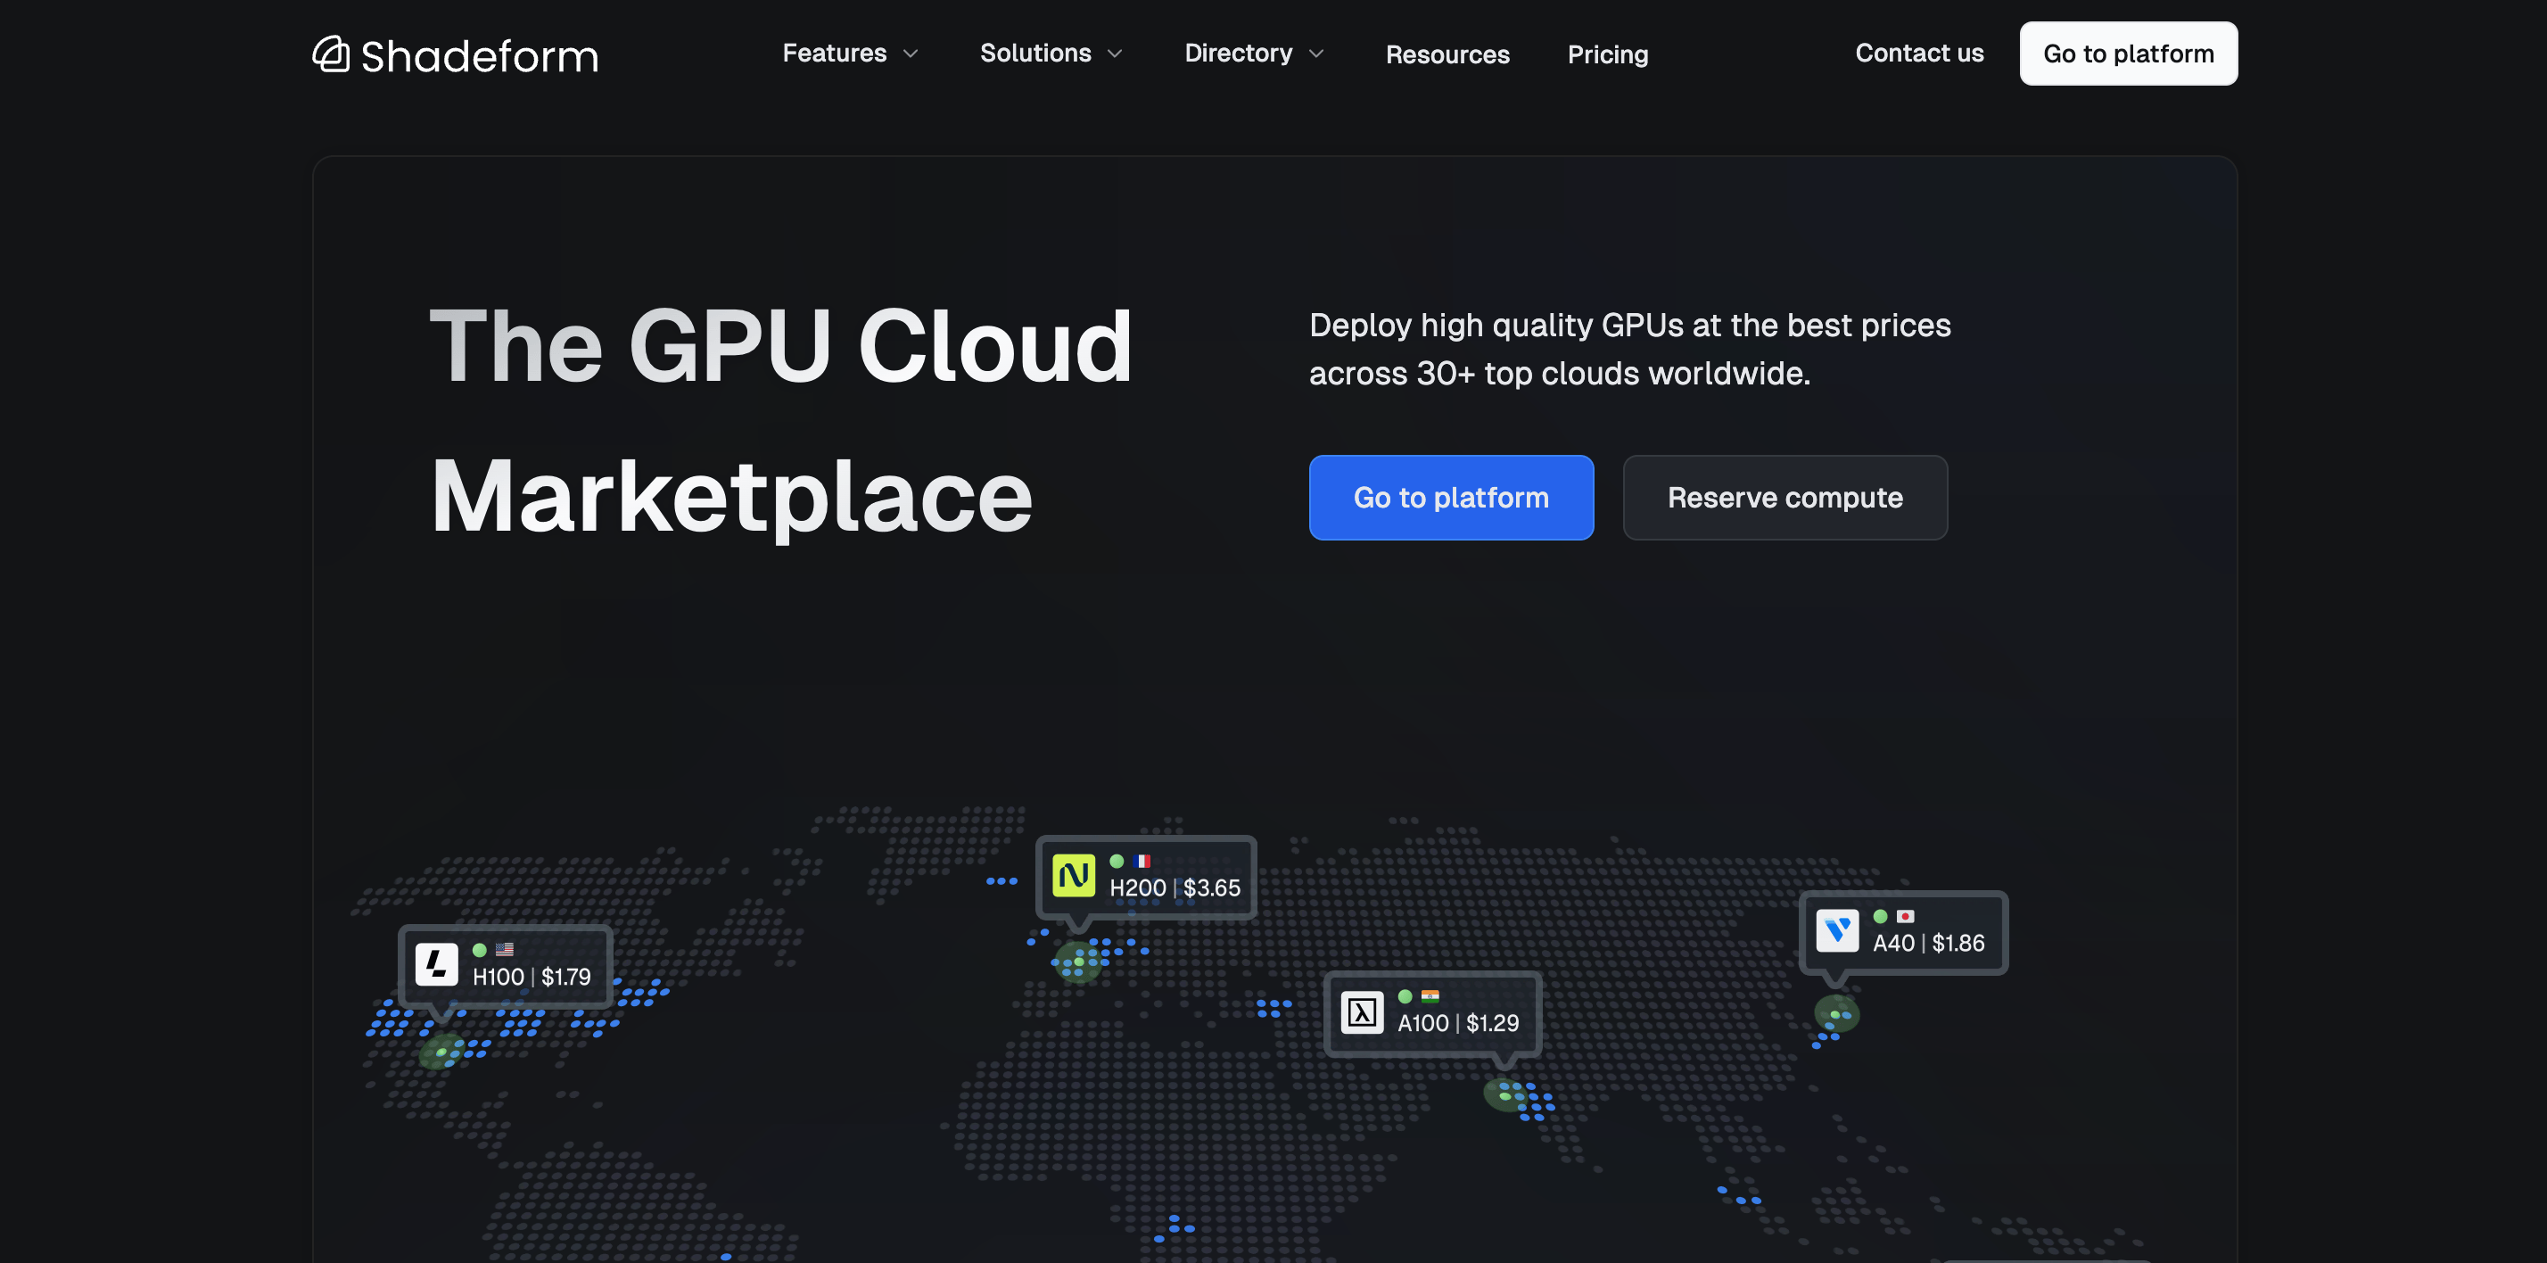Click the green status dot on A40 card

pyautogui.click(x=1881, y=917)
